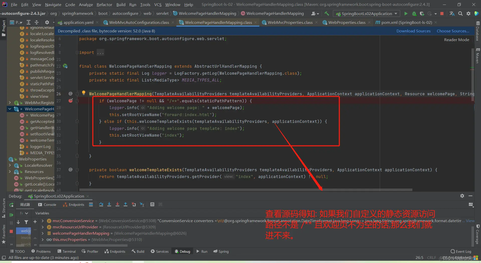
Task: Open the Refactor menu
Action: pos(104,5)
